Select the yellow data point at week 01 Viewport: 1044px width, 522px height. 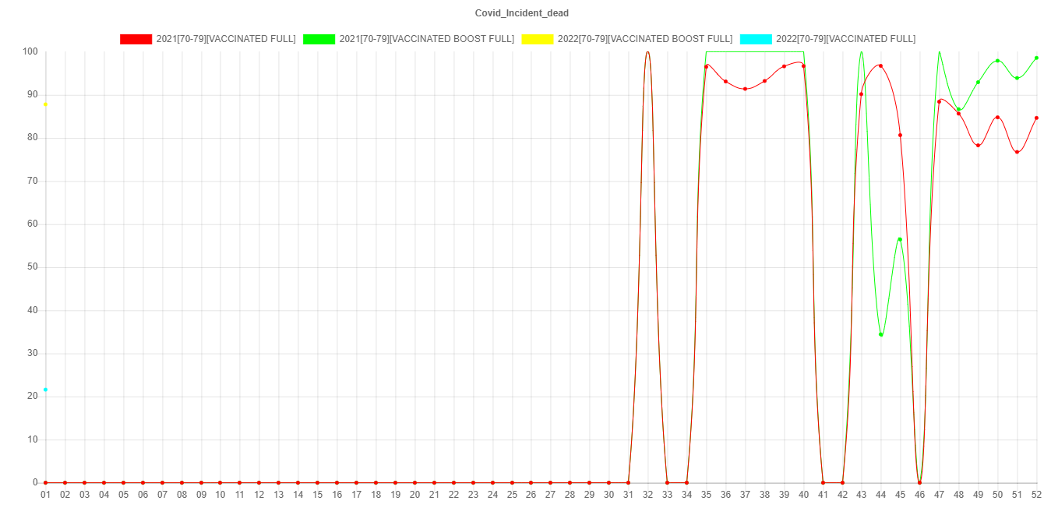click(45, 104)
